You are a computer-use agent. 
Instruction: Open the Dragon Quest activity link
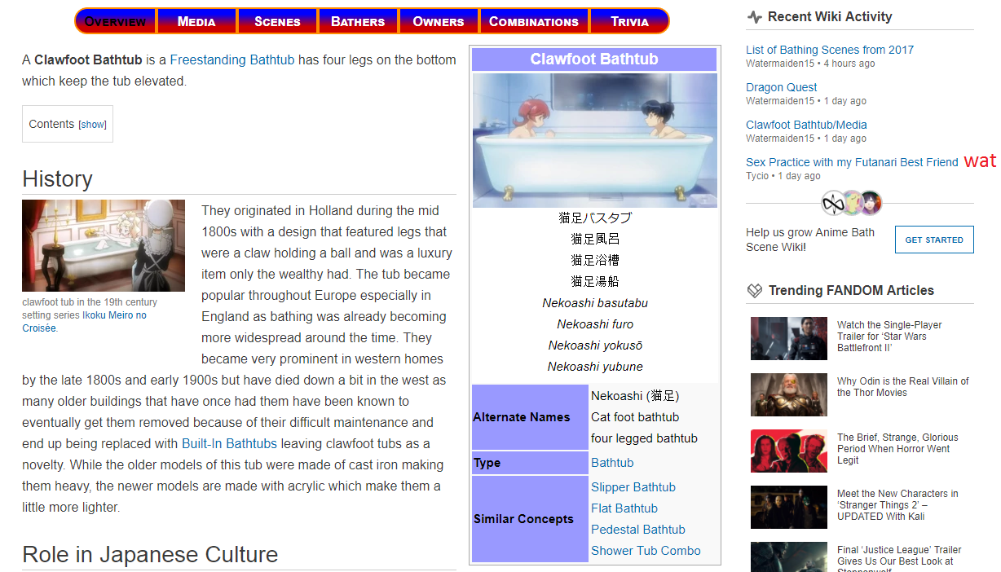pos(781,87)
